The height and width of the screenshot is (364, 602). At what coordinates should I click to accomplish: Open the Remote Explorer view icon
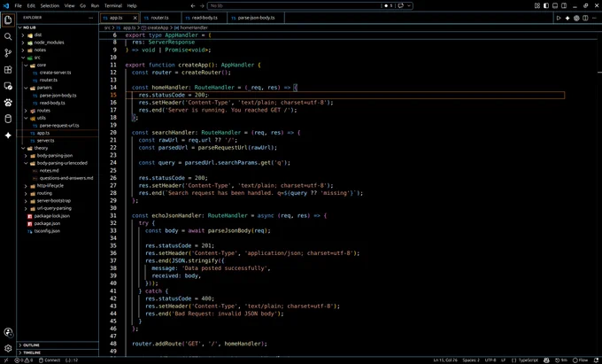tap(8, 86)
